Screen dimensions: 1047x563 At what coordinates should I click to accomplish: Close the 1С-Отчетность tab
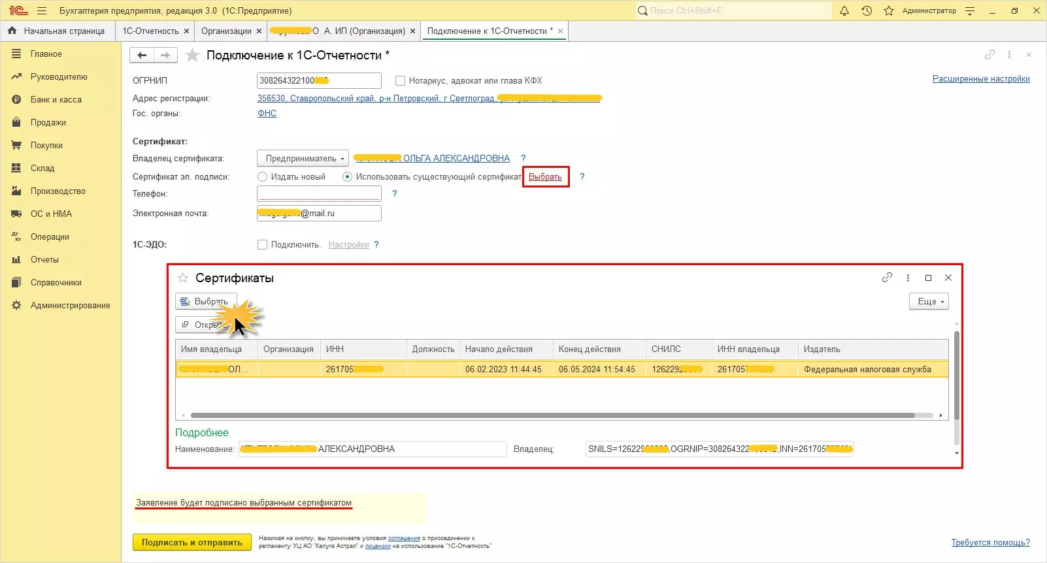[186, 31]
